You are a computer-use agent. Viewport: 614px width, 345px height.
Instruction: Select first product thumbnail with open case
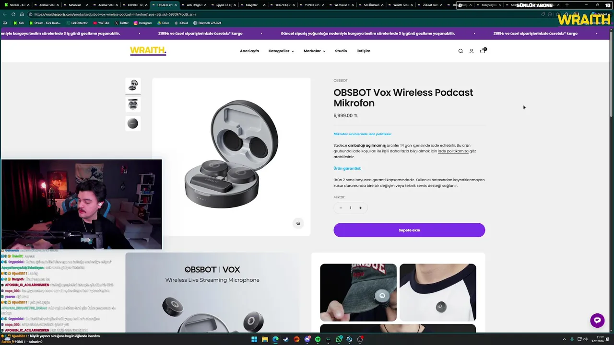click(133, 85)
